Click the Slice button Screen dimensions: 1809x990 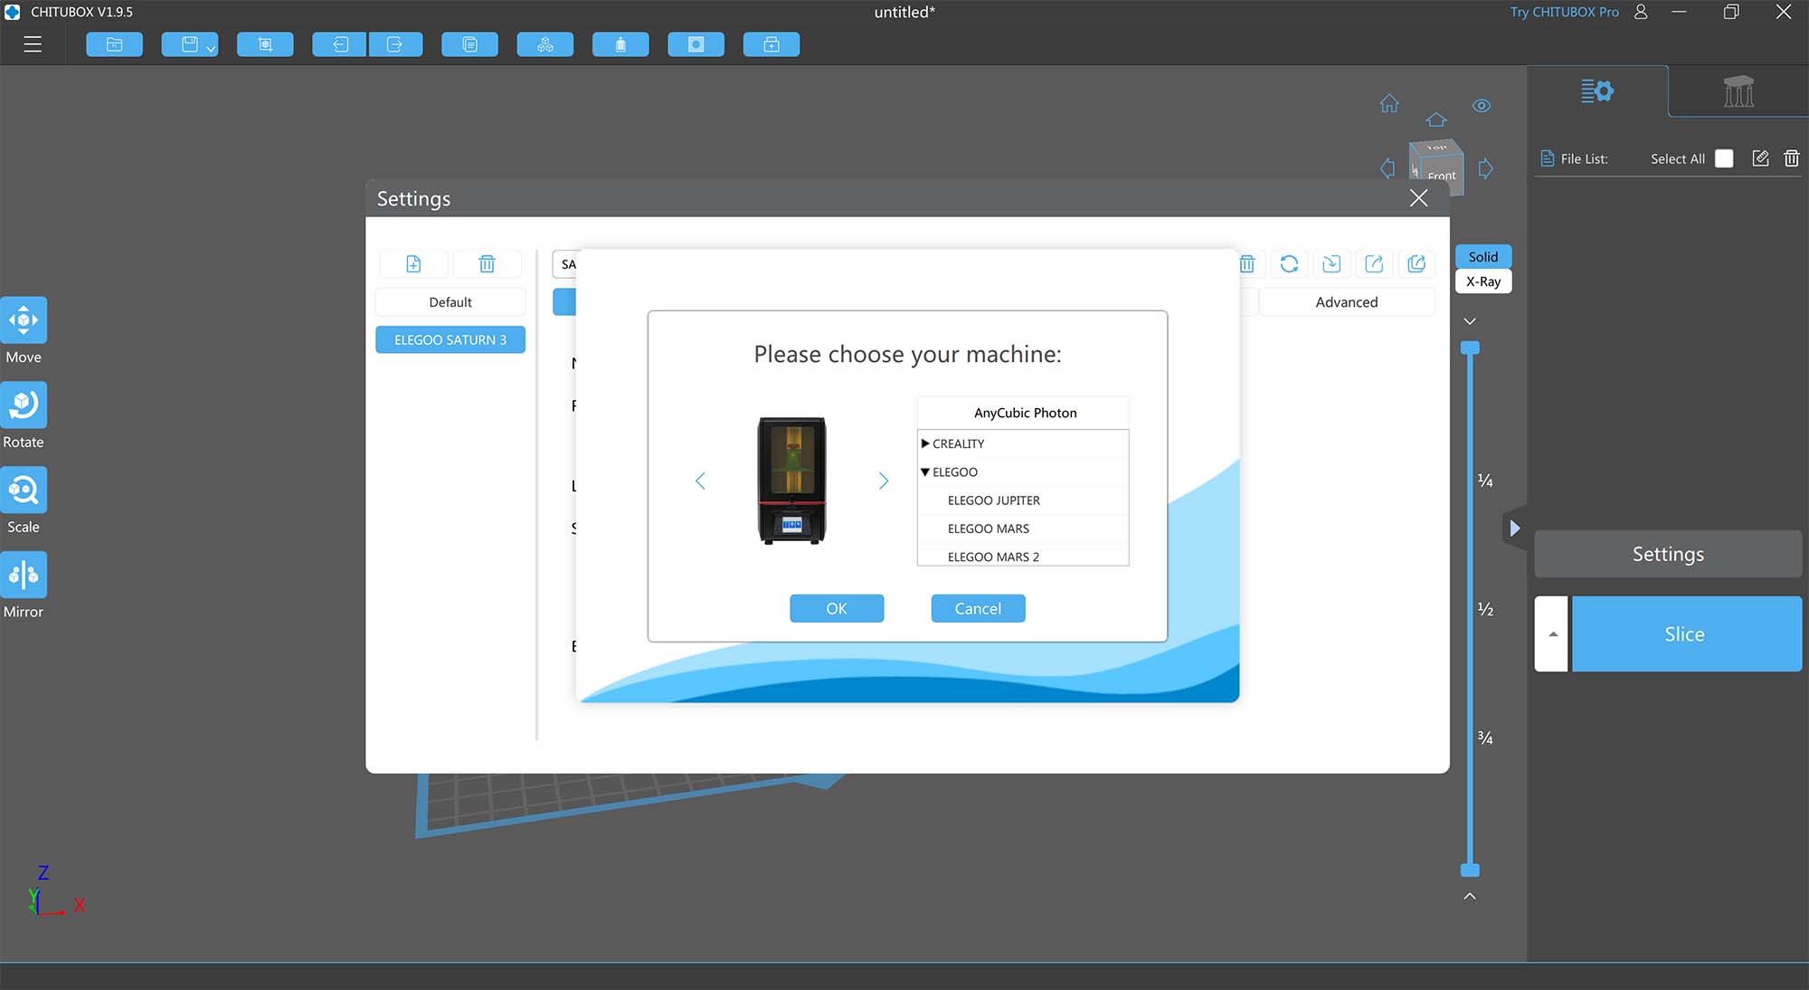[1686, 633]
